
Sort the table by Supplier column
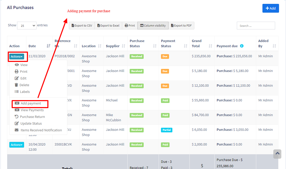click(x=123, y=46)
